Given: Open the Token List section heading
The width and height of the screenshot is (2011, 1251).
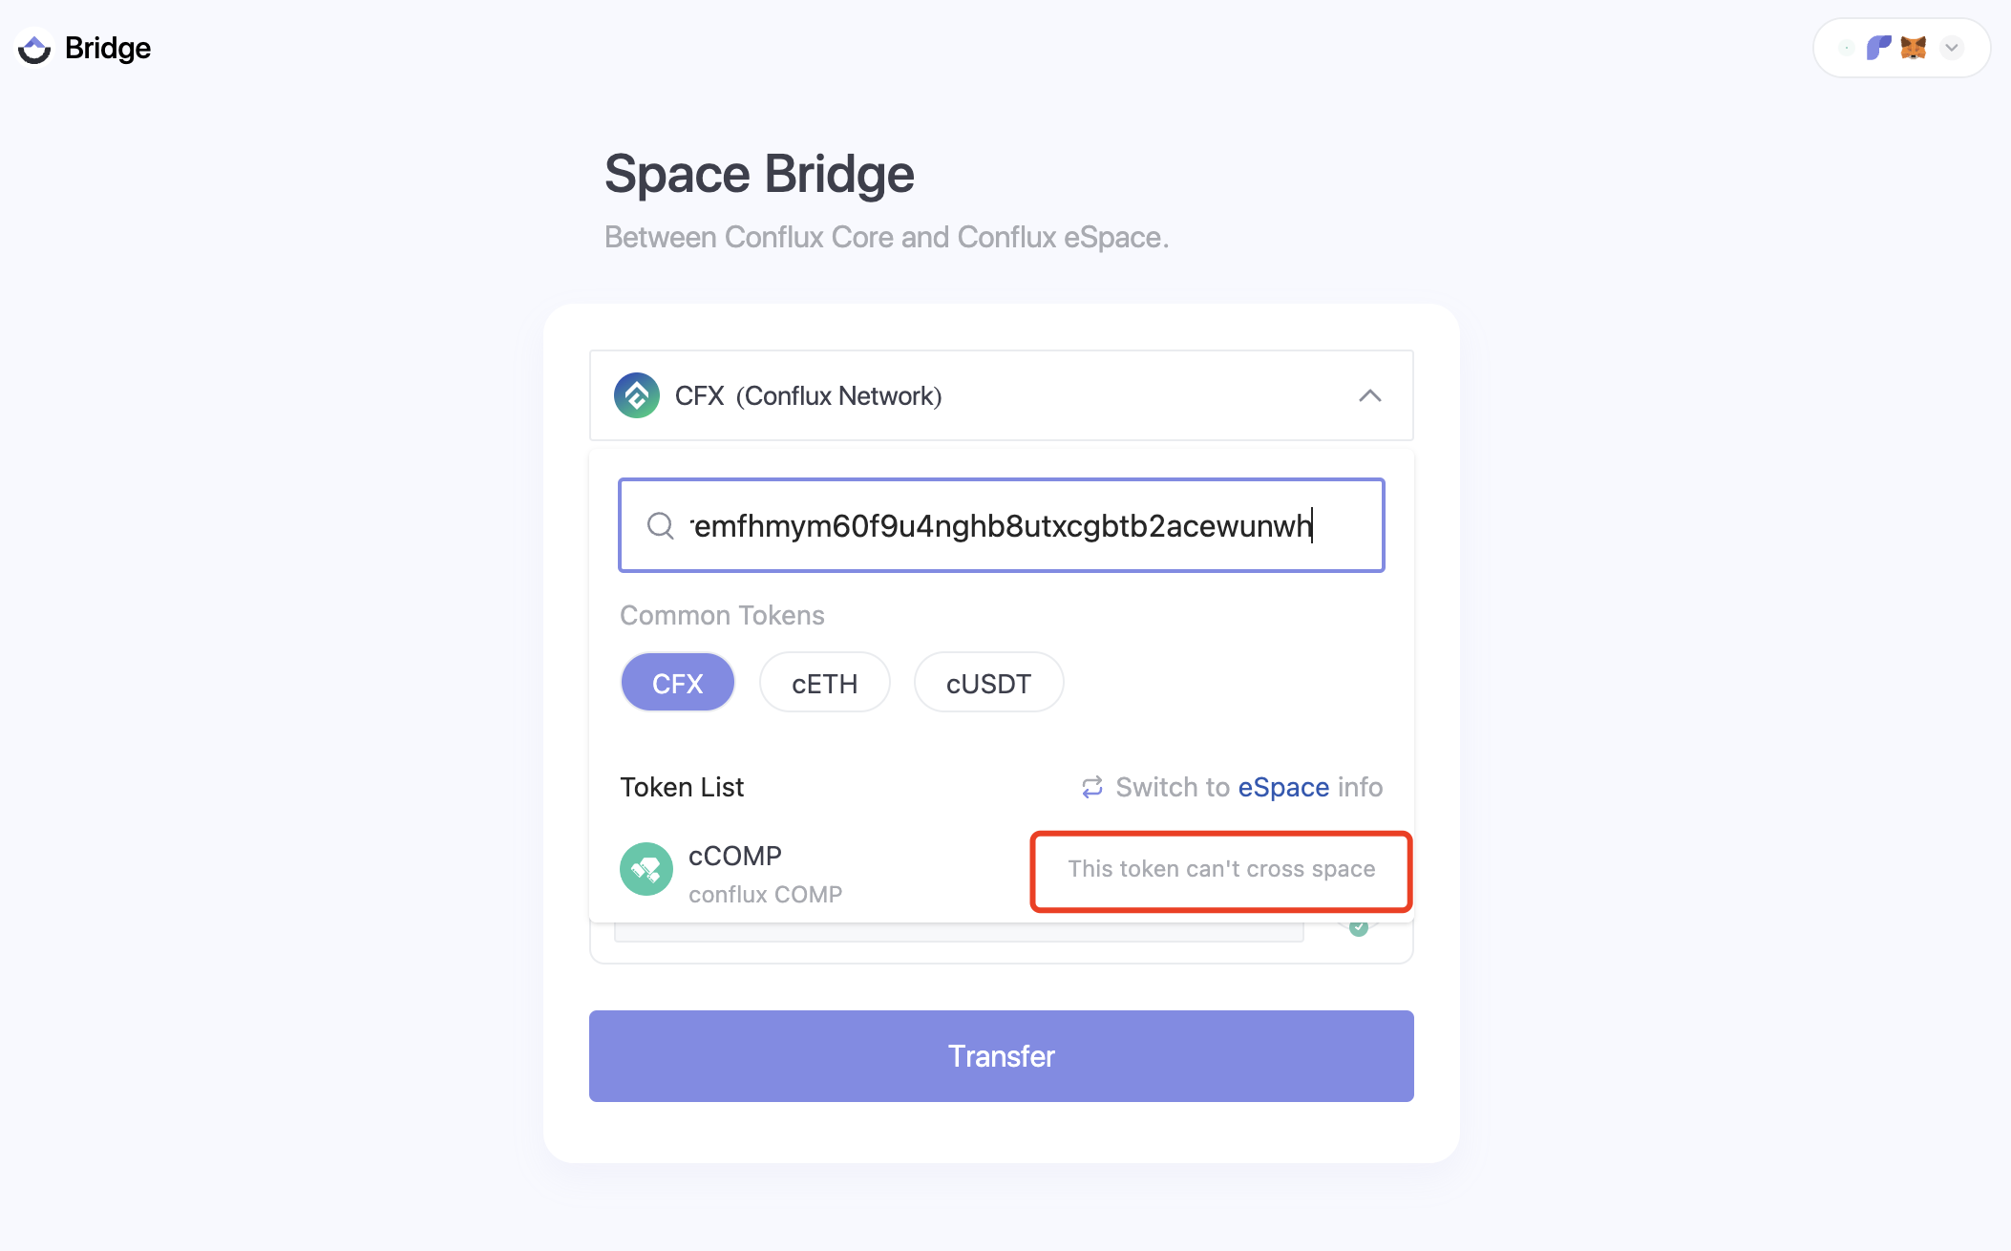Looking at the screenshot, I should pyautogui.click(x=682, y=787).
